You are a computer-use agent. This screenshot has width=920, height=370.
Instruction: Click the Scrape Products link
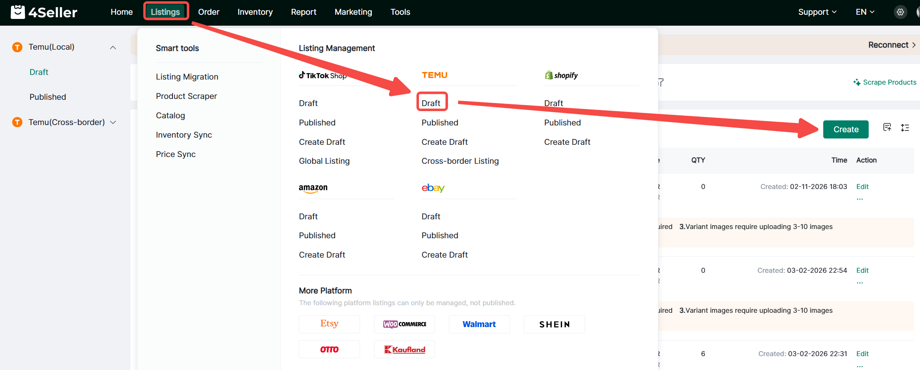885,83
